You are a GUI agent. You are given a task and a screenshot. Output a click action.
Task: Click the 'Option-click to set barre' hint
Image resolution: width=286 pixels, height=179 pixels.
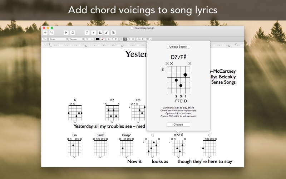(178, 113)
